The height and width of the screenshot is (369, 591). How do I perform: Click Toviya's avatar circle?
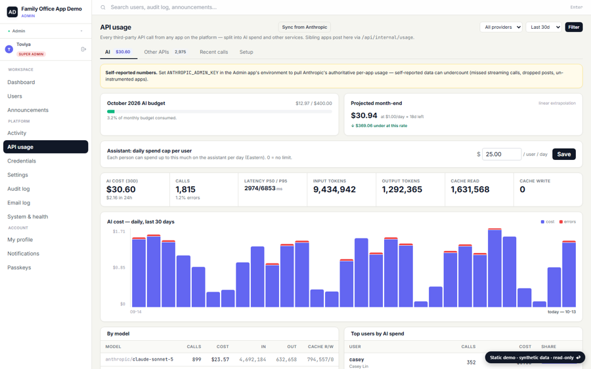coord(9,49)
